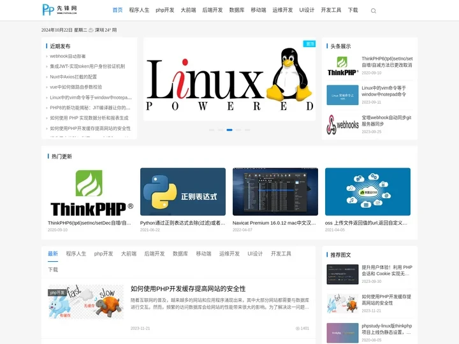
Task: Open 运维开发 in top navigation
Action: (x=282, y=10)
